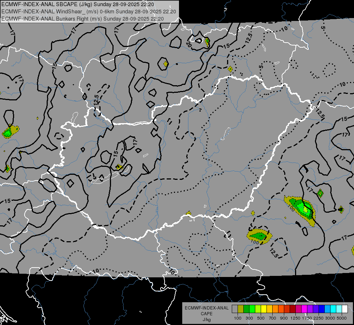Click the cyan legend swatch
Image resolution: width=354 pixels, height=325 pixels.
pos(333,309)
